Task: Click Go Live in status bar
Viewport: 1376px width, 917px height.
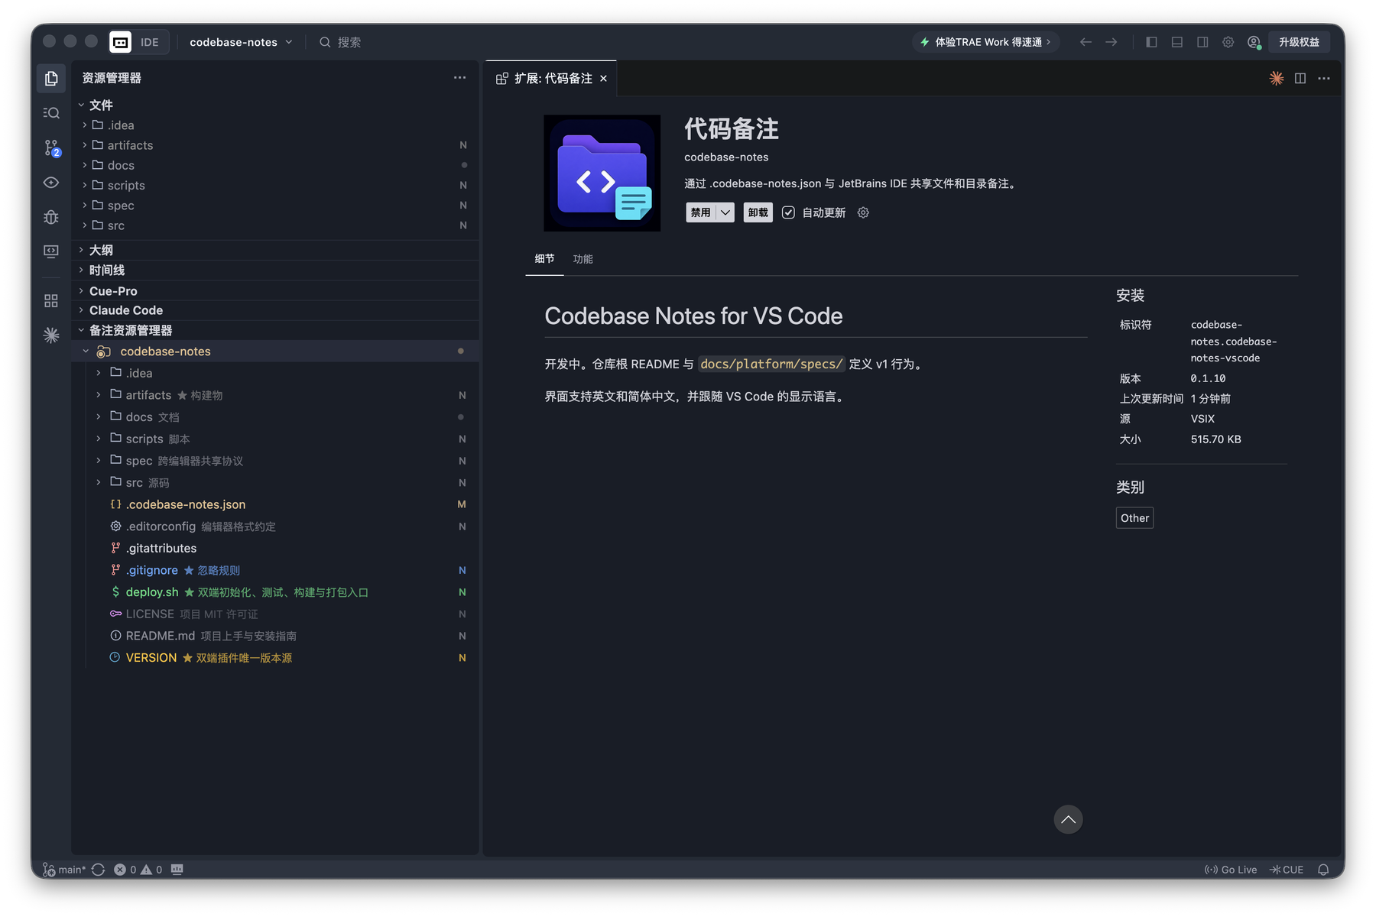Action: 1231,870
